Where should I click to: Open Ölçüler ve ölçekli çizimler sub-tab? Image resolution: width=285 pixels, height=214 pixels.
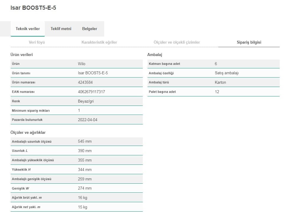click(177, 42)
